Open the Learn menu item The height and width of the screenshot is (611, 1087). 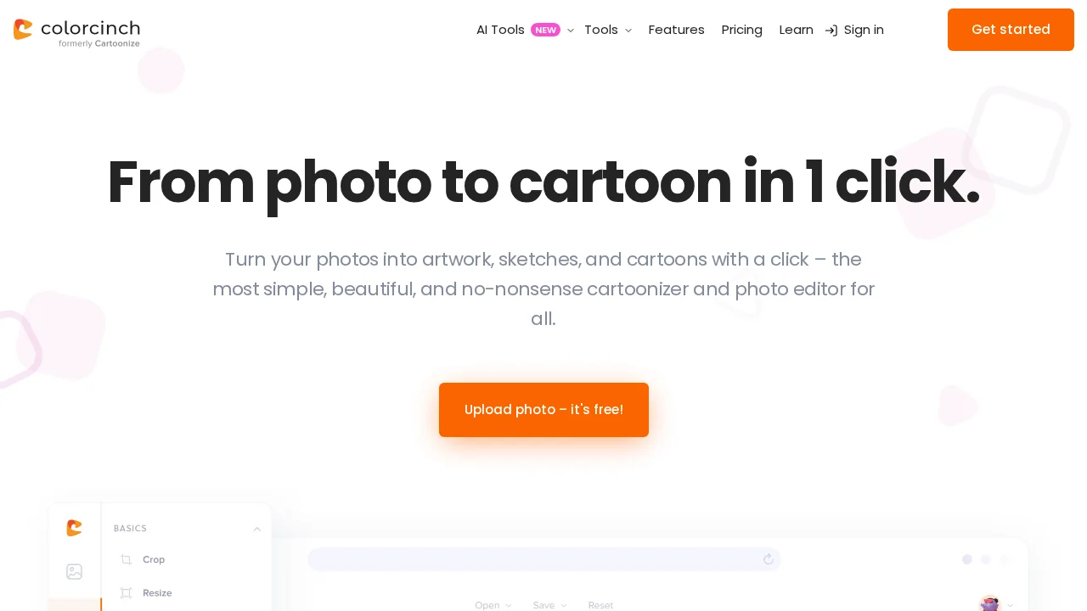(x=796, y=30)
